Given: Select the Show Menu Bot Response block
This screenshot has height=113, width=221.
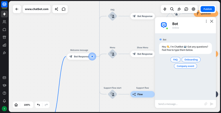Looking at the screenshot, I should pyautogui.click(x=143, y=54).
